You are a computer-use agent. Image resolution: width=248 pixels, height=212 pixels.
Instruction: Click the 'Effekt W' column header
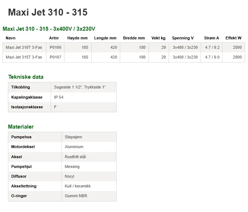pos(233,38)
